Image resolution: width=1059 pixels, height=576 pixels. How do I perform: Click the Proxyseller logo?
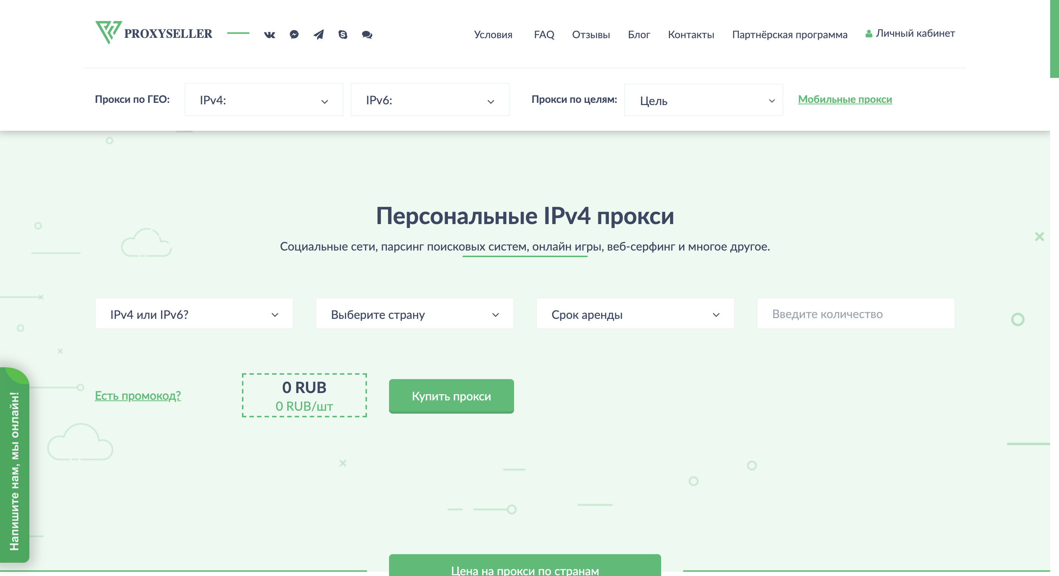(x=154, y=33)
